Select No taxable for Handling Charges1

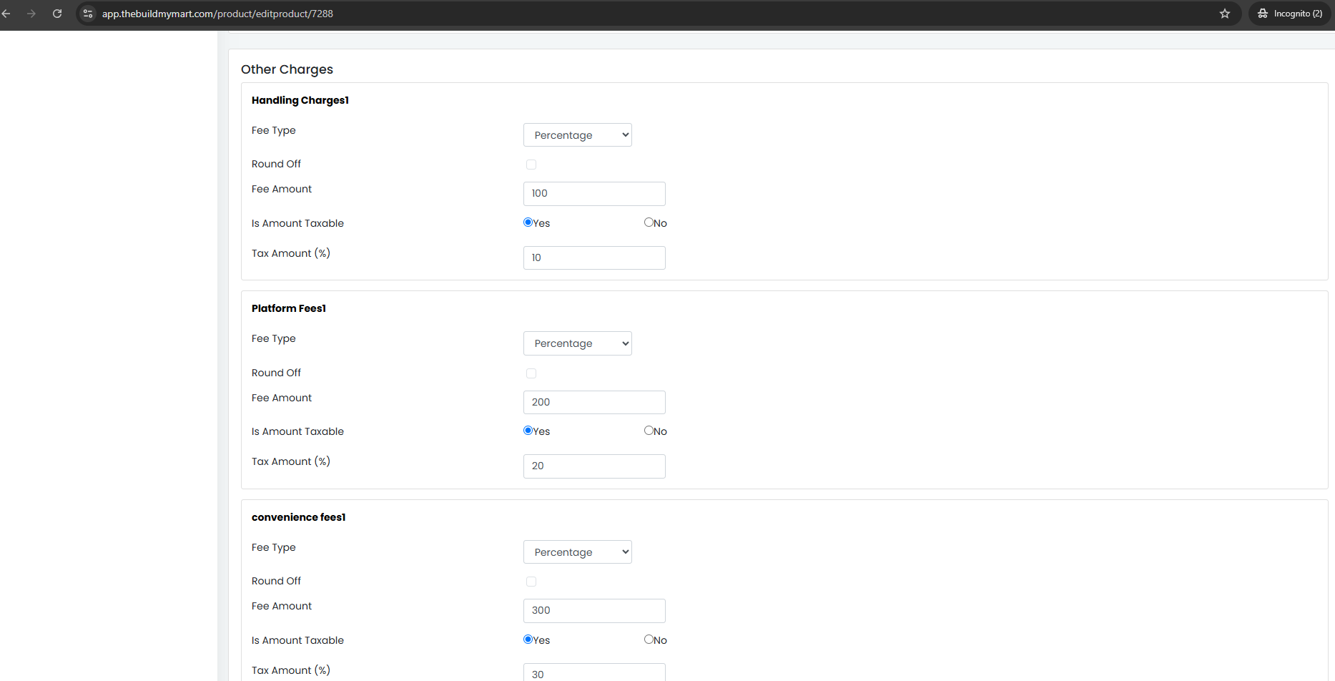pos(649,222)
